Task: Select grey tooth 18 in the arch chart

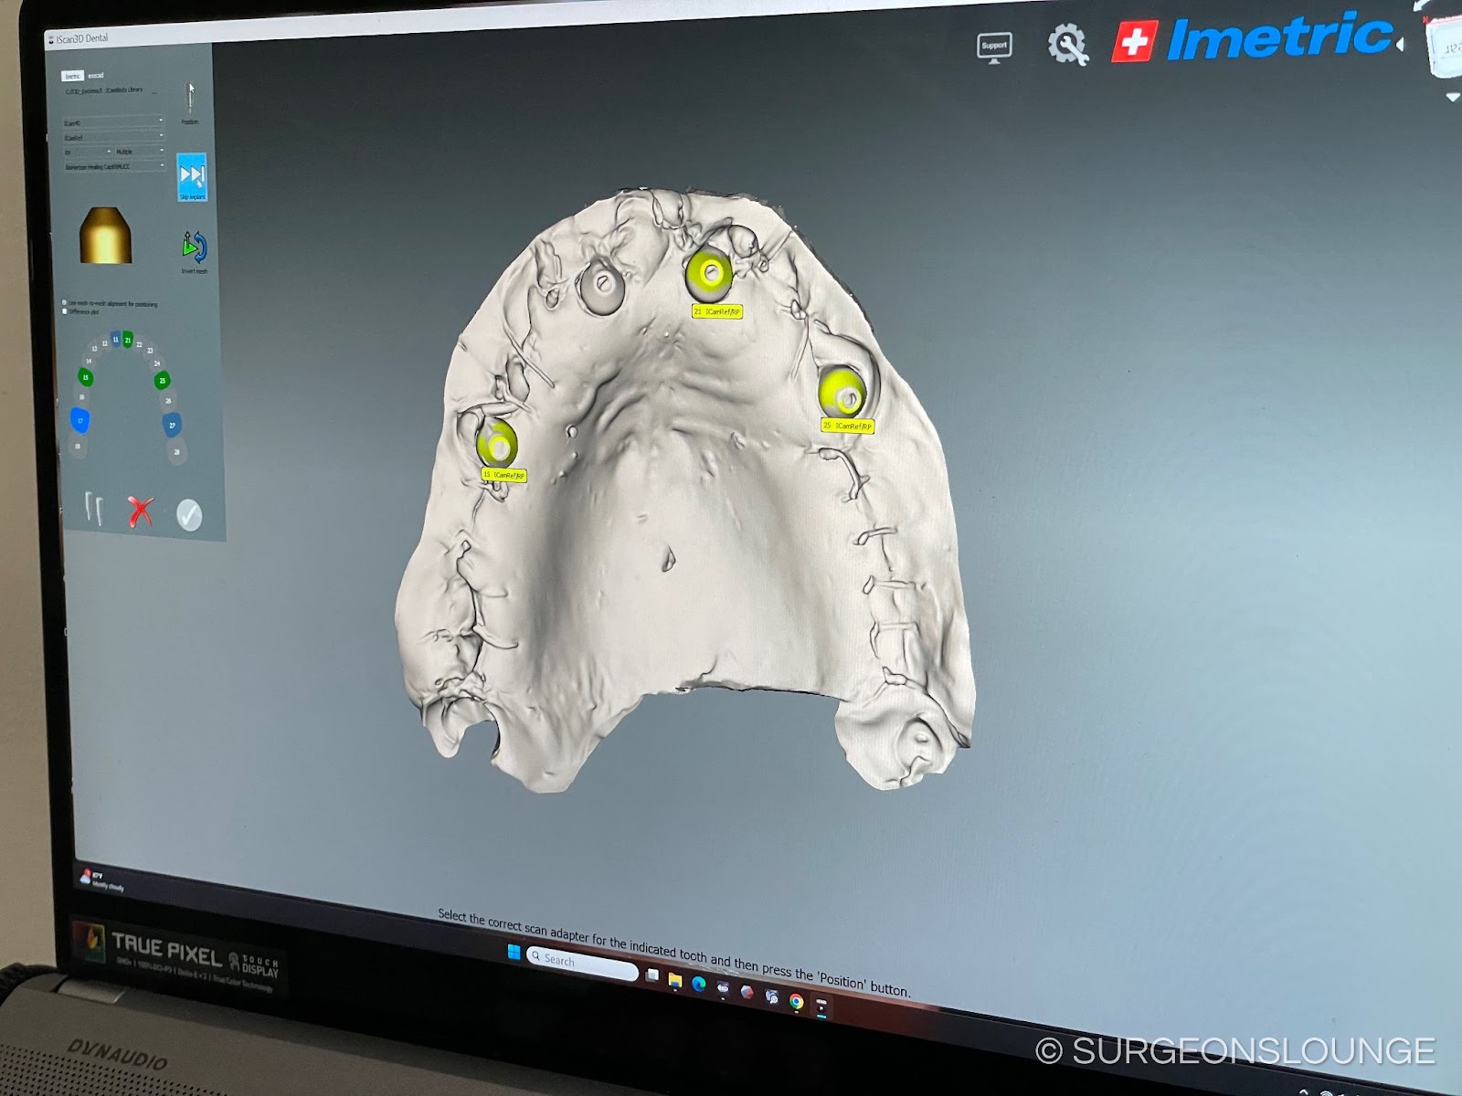Action: pyautogui.click(x=78, y=447)
